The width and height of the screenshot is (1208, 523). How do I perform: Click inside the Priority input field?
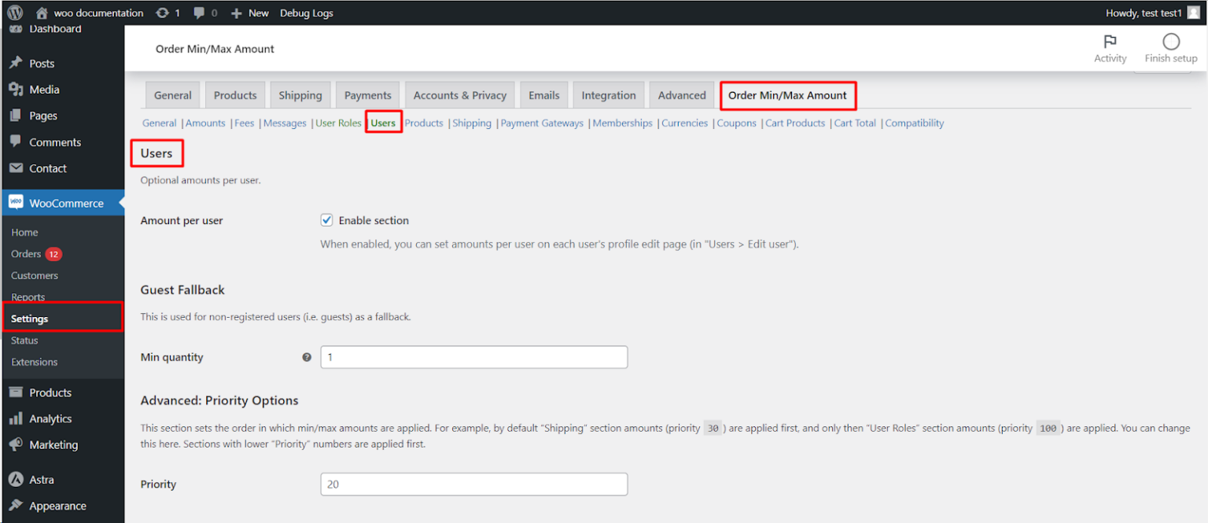point(473,484)
